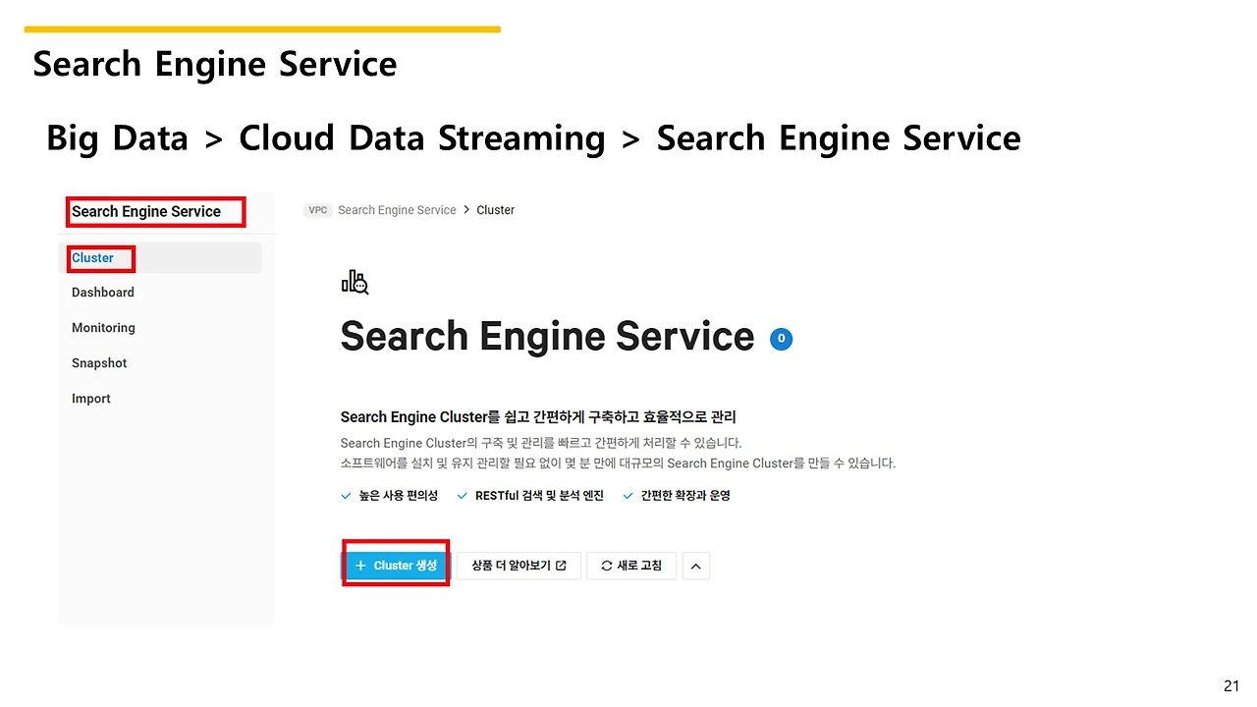This screenshot has width=1257, height=707.
Task: Click the blue info badge beside Search Engine Service title
Action: coord(781,339)
